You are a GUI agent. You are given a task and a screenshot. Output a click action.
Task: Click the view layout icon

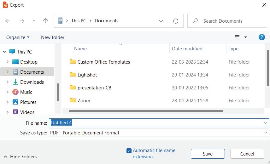[x=237, y=37]
